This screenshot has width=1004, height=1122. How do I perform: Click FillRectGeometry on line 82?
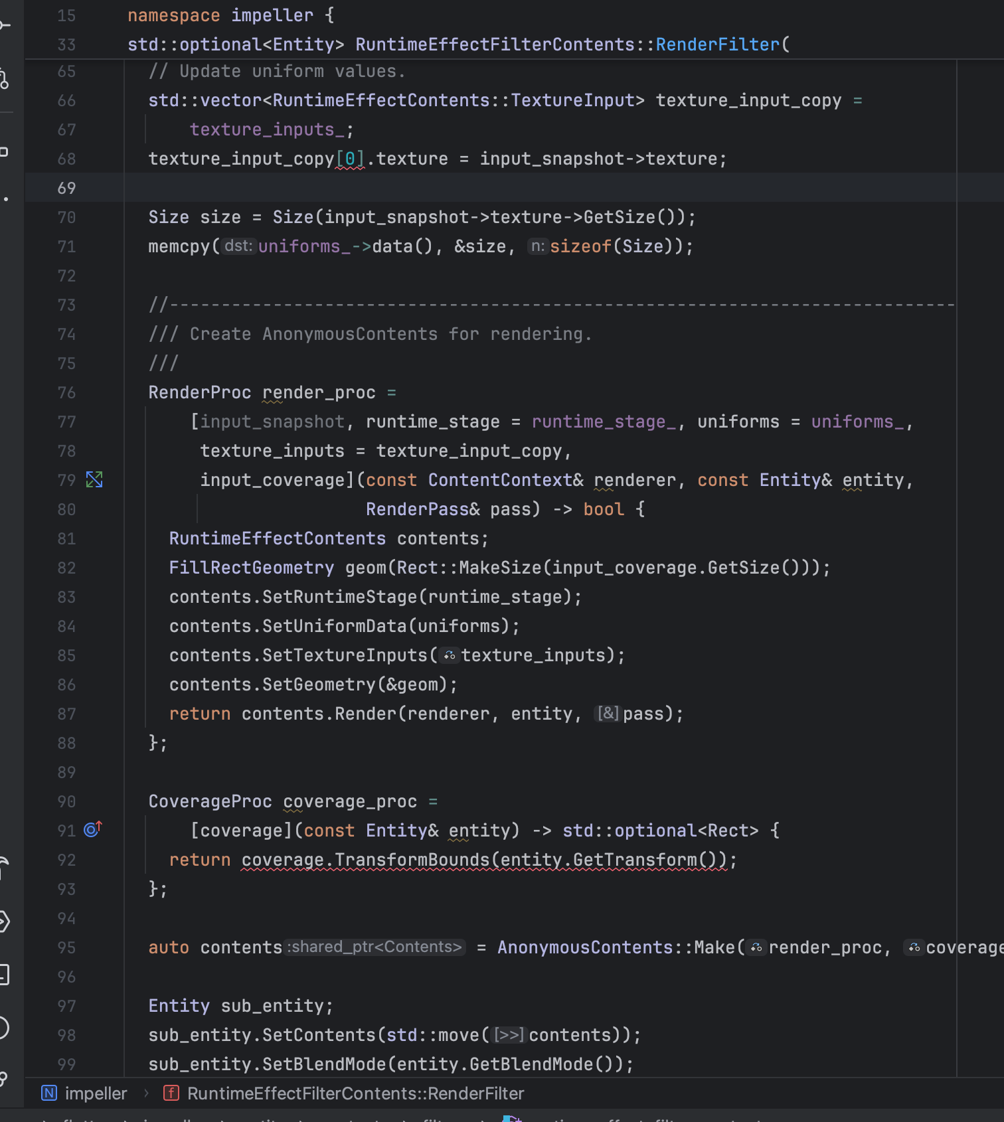252,568
